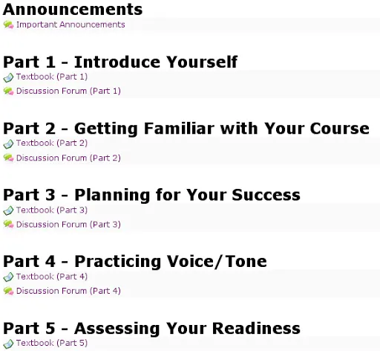
Task: Open the Textbook (Part 4) link
Action: point(52,277)
